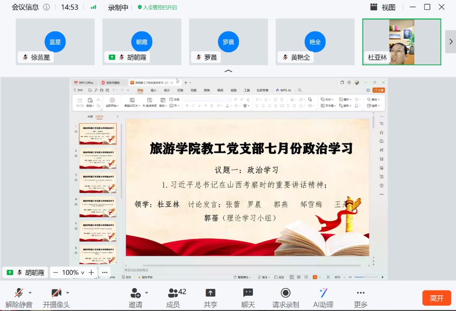Click the Invite participants icon
The height and width of the screenshot is (311, 456).
point(135,293)
